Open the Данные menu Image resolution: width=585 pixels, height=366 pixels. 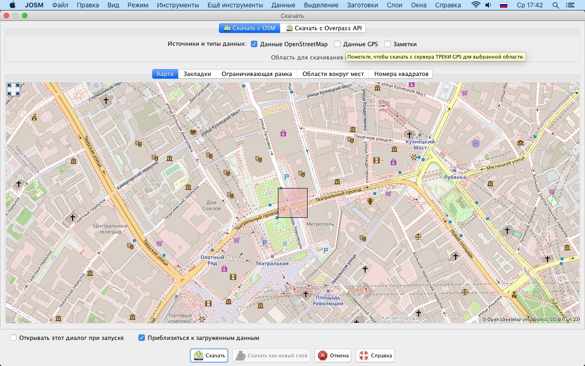(x=283, y=5)
